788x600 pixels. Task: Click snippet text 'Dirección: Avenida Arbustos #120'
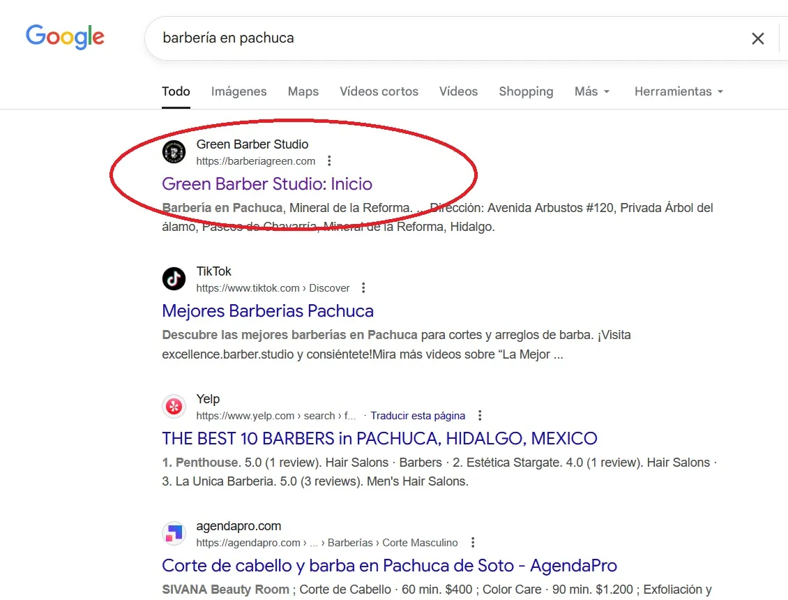pos(521,208)
